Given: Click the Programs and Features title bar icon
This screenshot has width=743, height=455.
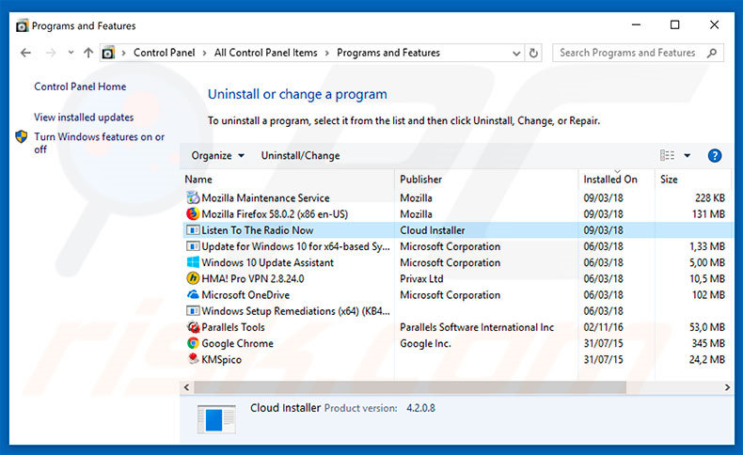Looking at the screenshot, I should 22,25.
